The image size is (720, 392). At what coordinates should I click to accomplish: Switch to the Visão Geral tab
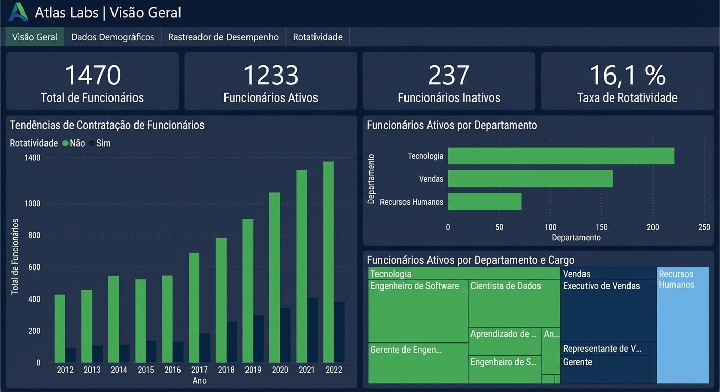click(35, 37)
